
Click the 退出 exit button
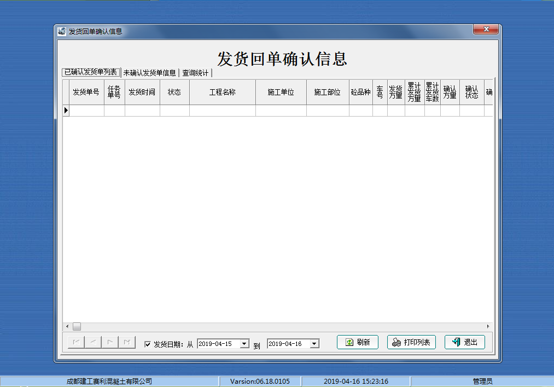click(465, 342)
